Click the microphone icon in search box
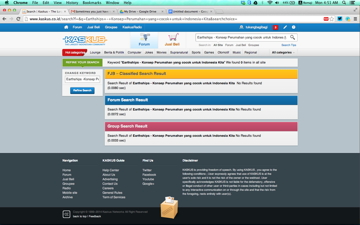This screenshot has height=225, width=360. coord(285,37)
